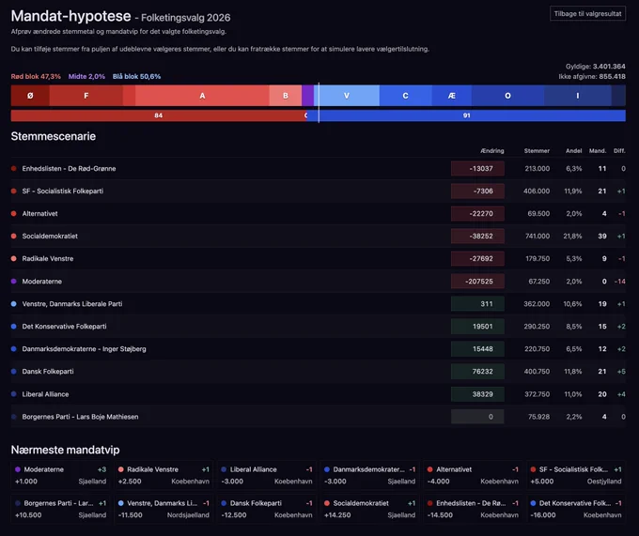Click Dansk Folkeparti diff value +5

[621, 371]
